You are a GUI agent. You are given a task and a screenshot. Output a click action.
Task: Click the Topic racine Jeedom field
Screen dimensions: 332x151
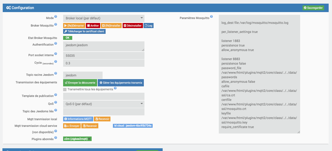click(x=83, y=75)
